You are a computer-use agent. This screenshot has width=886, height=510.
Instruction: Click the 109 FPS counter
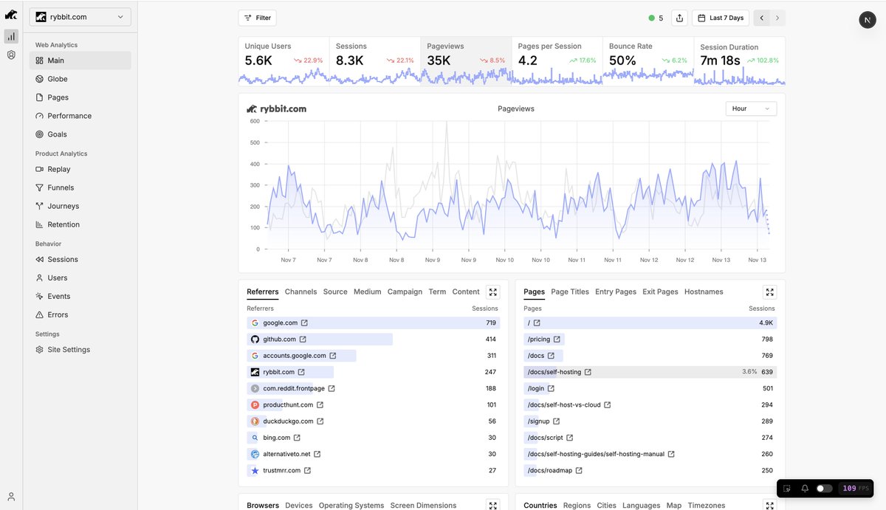click(x=857, y=489)
